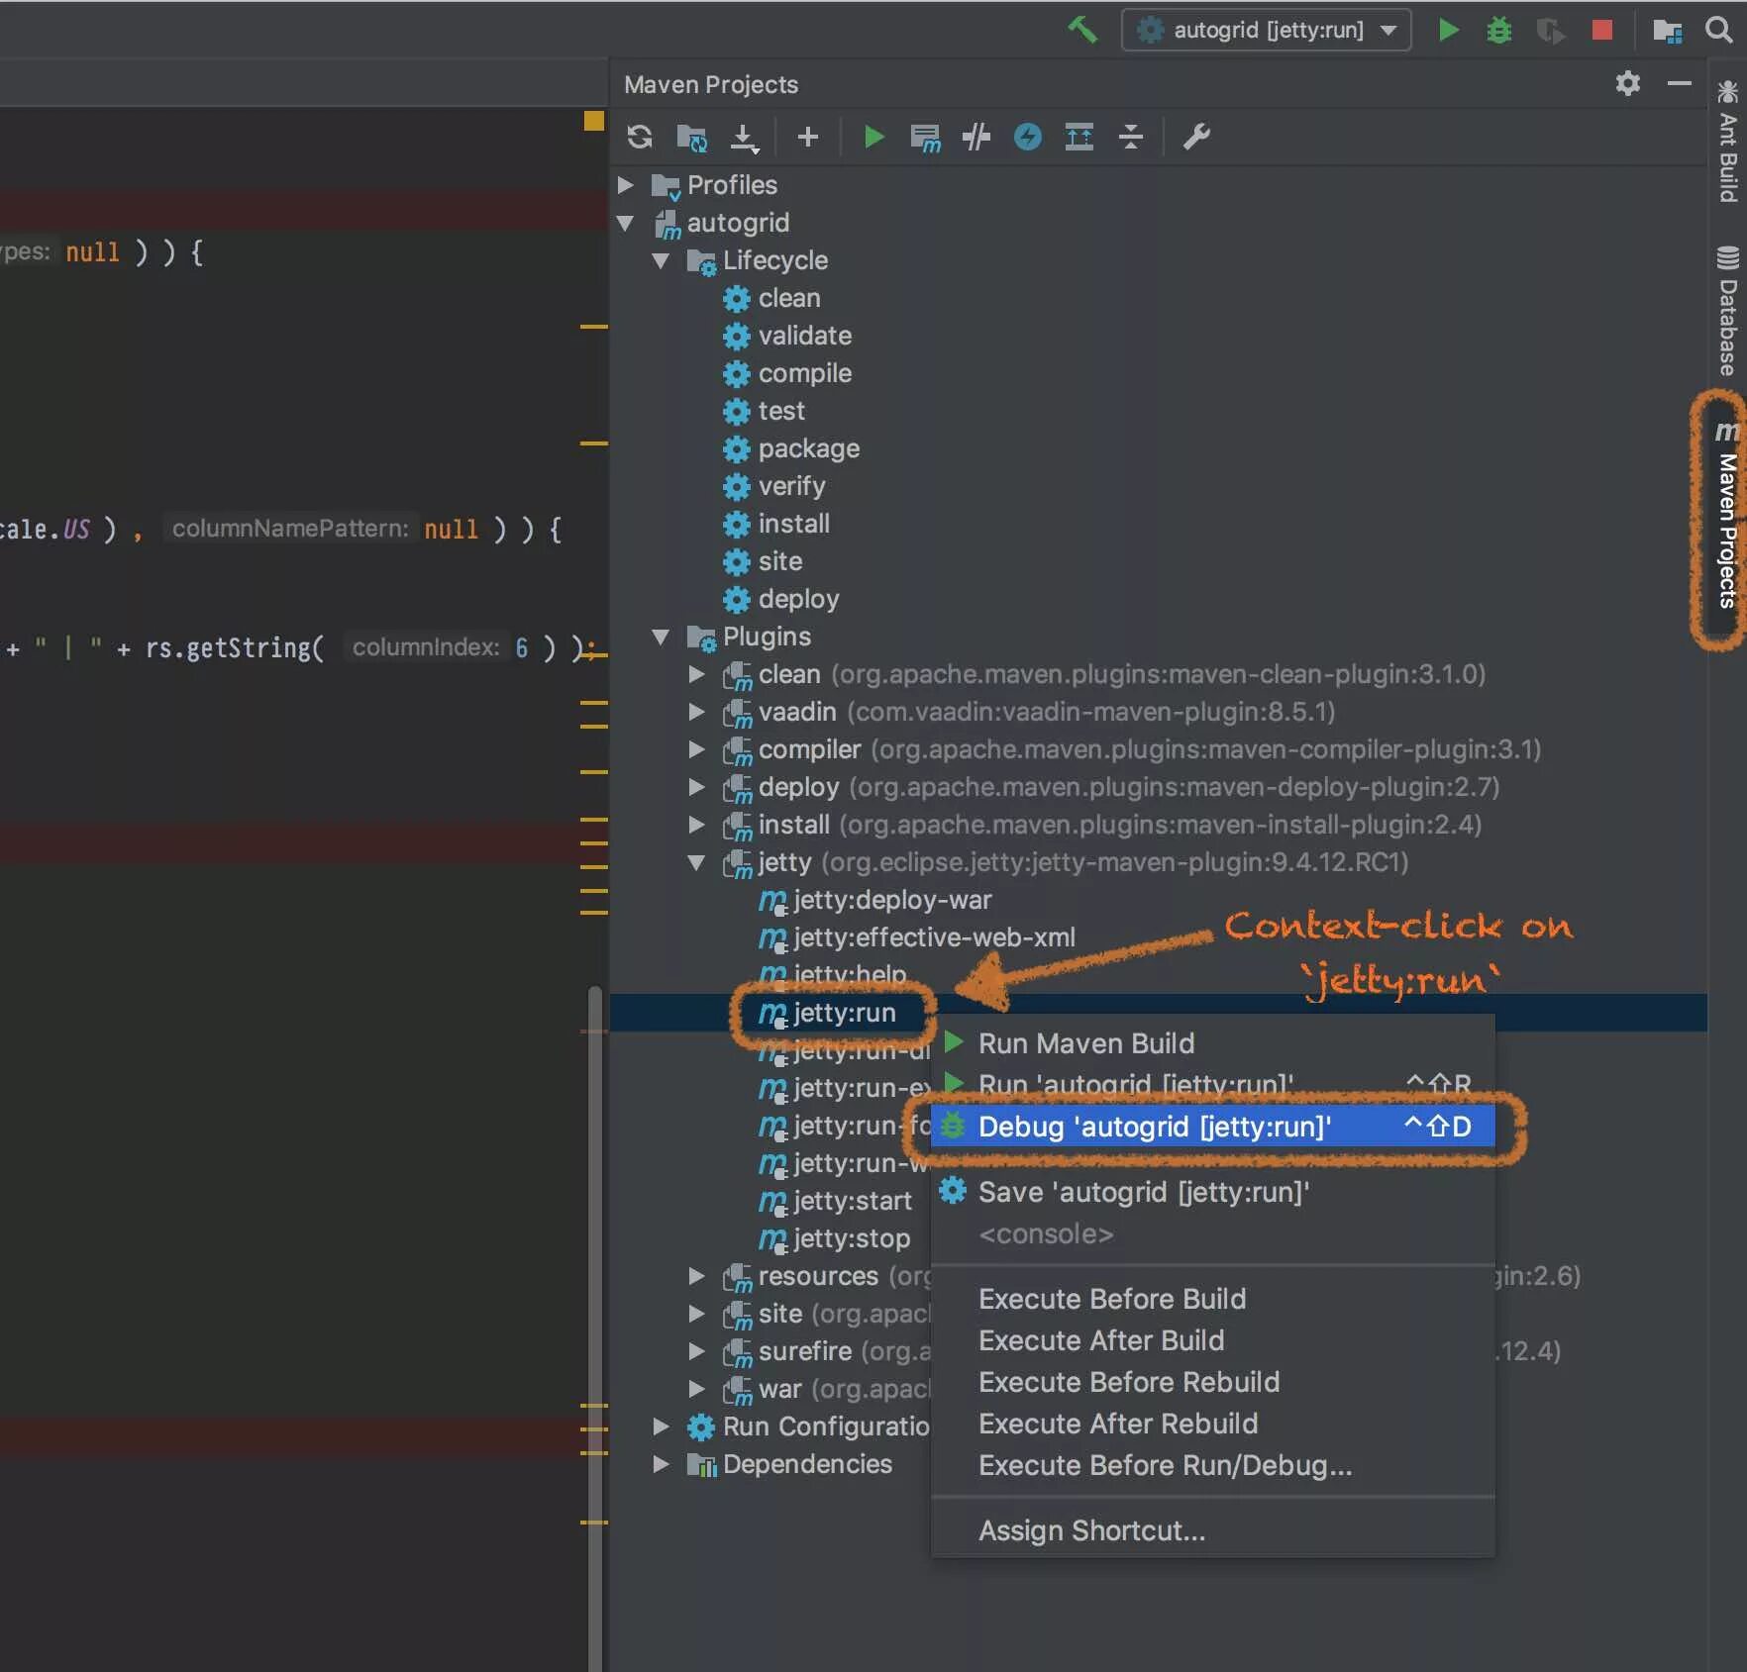Click the editor vertical scrollbar thumb
This screenshot has width=1747, height=1672.
pos(594,1328)
